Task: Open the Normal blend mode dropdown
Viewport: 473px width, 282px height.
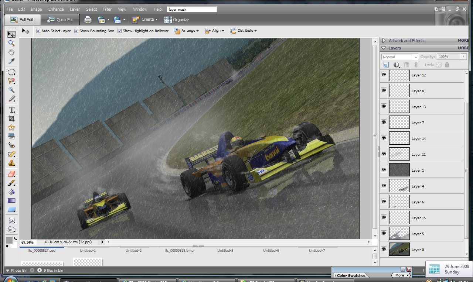Action: (x=400, y=57)
